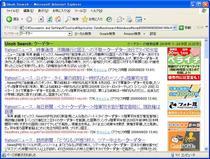Screen dimensions: 210x159
Task: Click the 移動 Go button
Action: click(x=185, y=28)
